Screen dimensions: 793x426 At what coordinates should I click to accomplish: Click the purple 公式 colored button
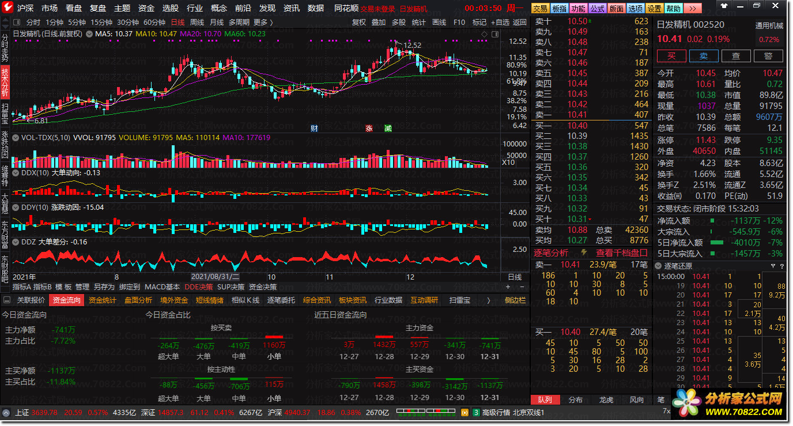(597, 9)
